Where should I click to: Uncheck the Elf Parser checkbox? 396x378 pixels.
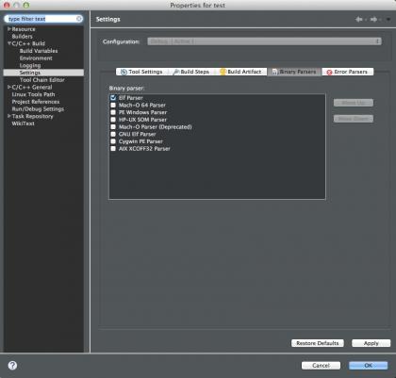113,98
